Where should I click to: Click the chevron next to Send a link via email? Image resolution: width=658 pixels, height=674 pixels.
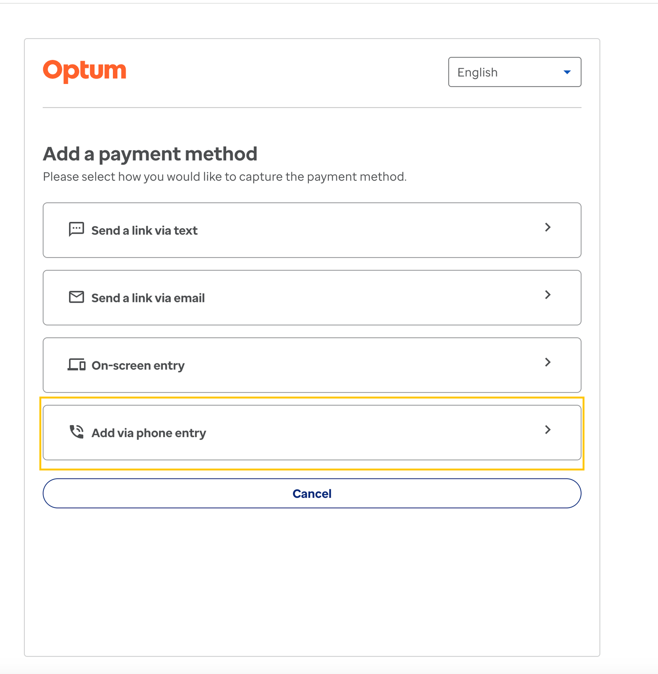tap(547, 295)
